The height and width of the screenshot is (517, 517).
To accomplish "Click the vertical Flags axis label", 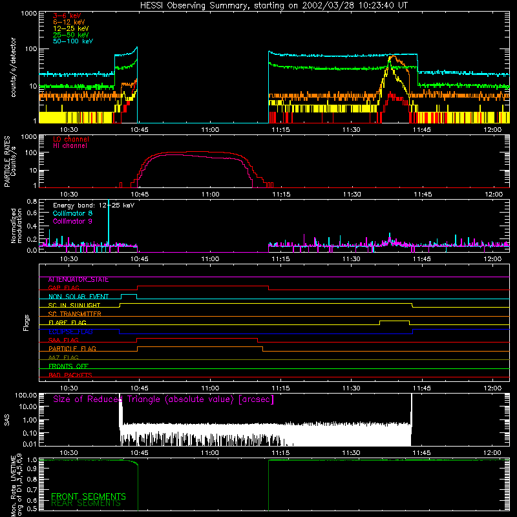I will (26, 322).
